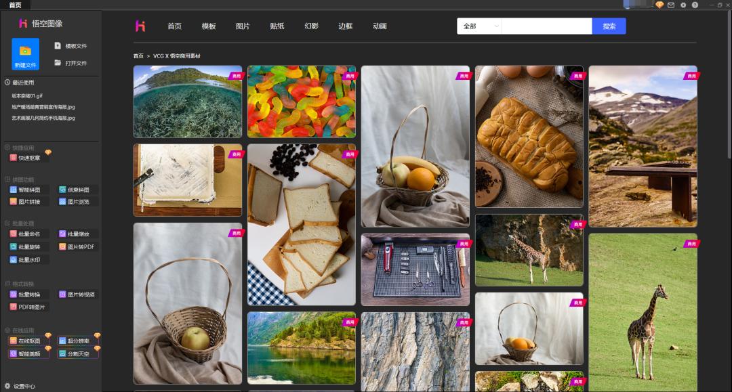Select the giraffe on green grass thumbnail
Screen dimensions: 732x392
click(643, 312)
